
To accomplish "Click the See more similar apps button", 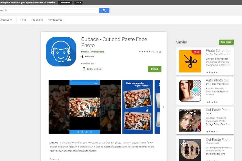I will pos(226,42).
